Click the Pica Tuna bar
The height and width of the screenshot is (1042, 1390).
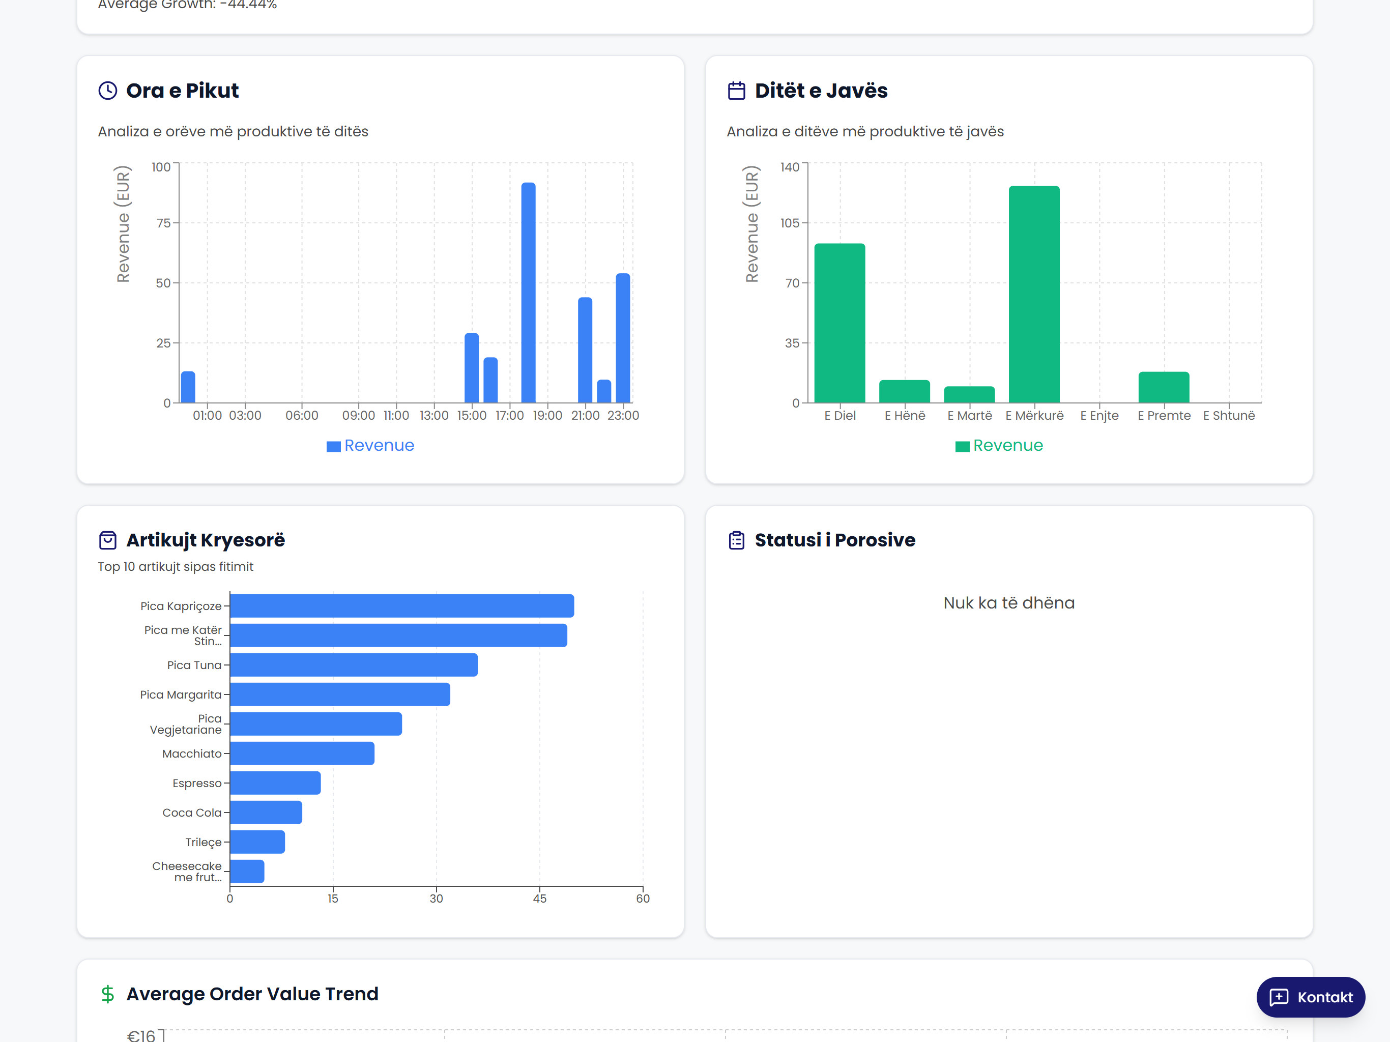[353, 665]
